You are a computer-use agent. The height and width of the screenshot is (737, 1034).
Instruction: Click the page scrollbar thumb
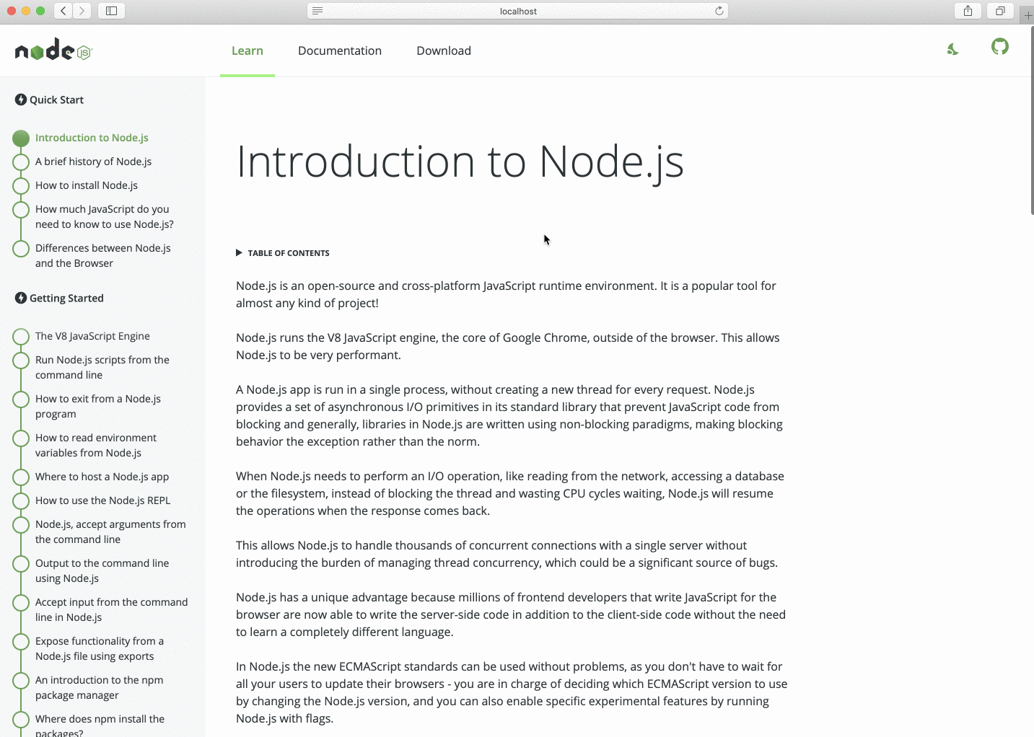tap(1031, 120)
